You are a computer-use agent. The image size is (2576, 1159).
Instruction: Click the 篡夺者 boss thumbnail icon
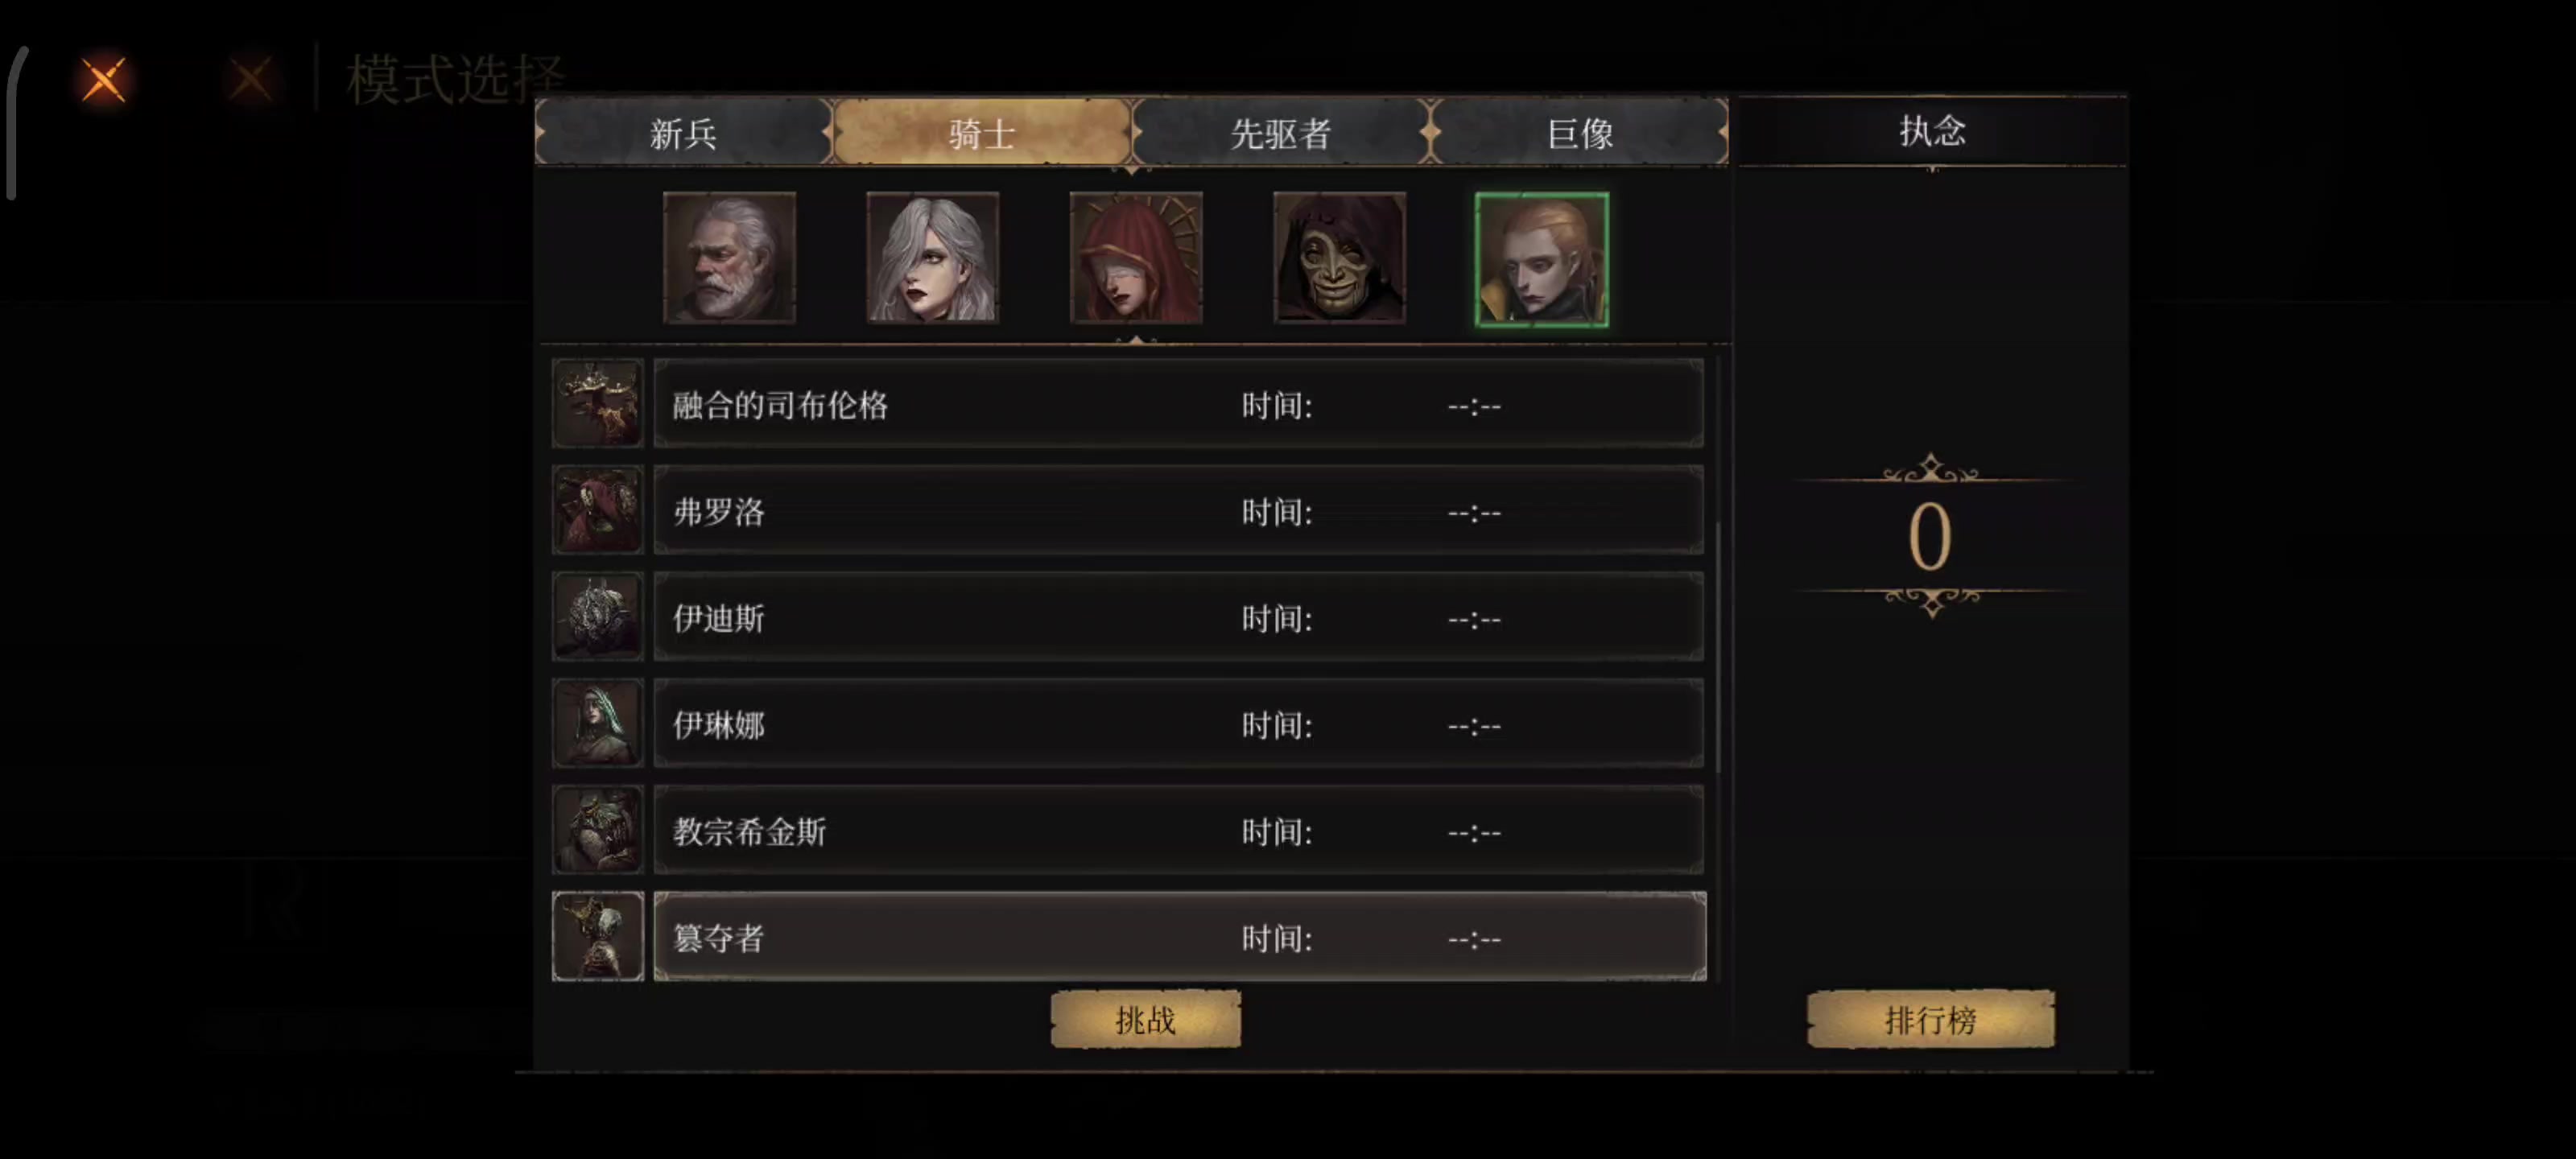coord(598,936)
